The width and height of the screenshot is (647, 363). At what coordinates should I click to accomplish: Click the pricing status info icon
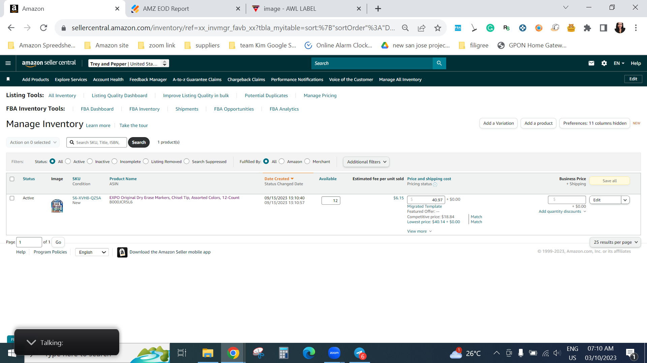pos(435,185)
